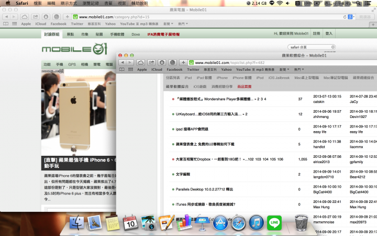Open iPhoto from the Dock

click(x=148, y=223)
